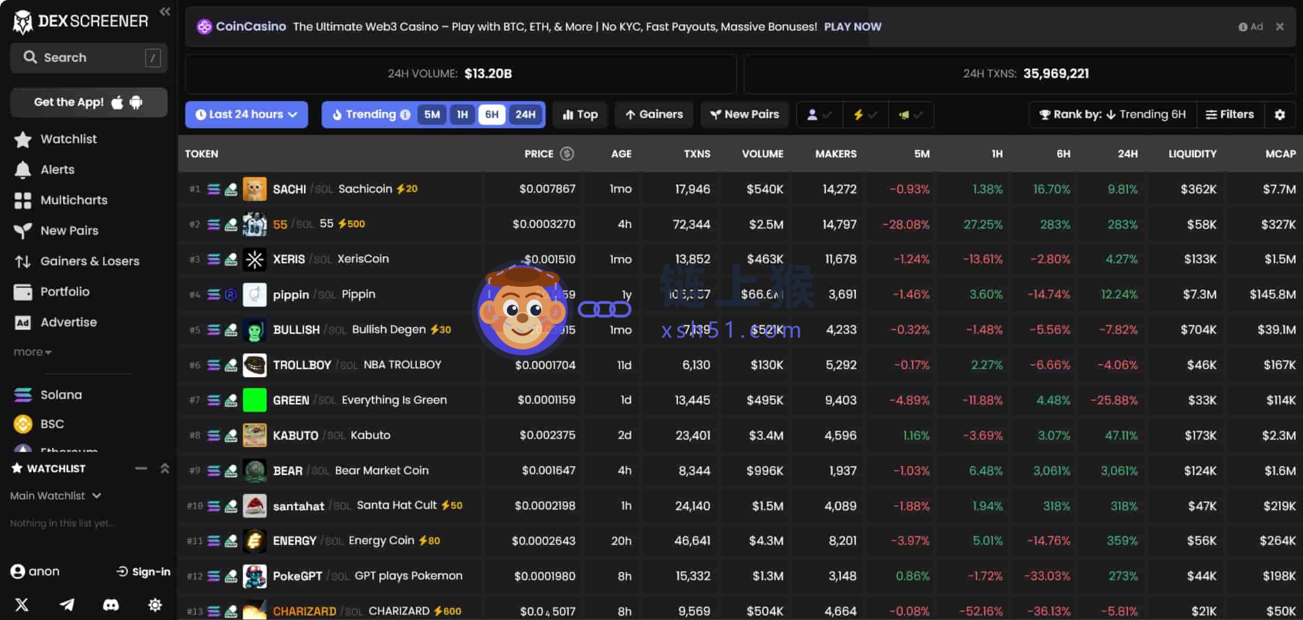This screenshot has height=620, width=1303.
Task: Open the Filters panel
Action: (1230, 115)
